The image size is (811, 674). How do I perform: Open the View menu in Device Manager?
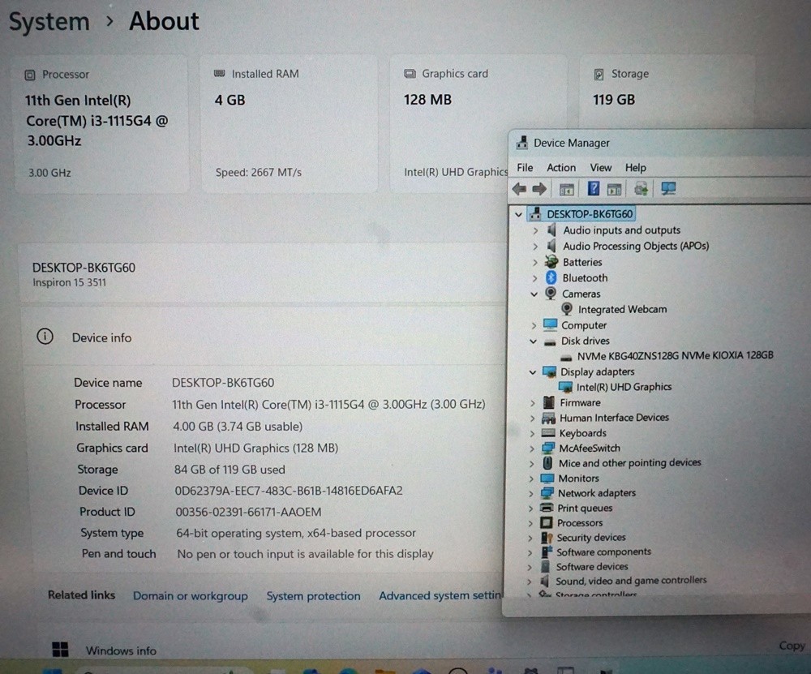[x=600, y=168]
